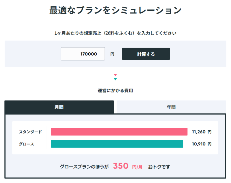The width and height of the screenshot is (231, 183).
Task: Click the スタンダード plan label text
Action: pyautogui.click(x=31, y=131)
